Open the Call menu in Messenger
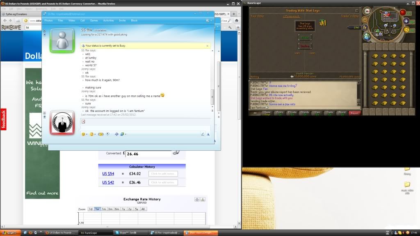The image size is (420, 236). pyautogui.click(x=82, y=20)
